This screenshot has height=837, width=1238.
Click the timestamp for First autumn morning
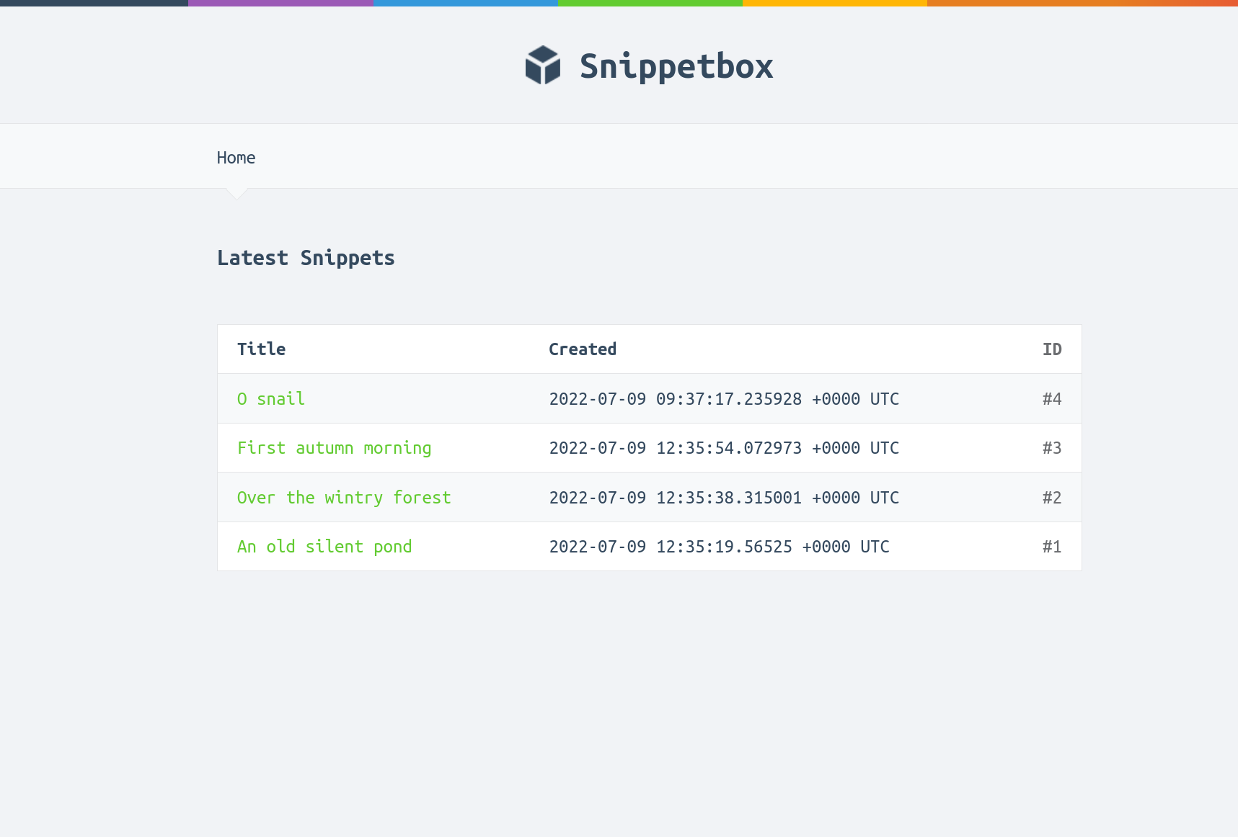723,447
